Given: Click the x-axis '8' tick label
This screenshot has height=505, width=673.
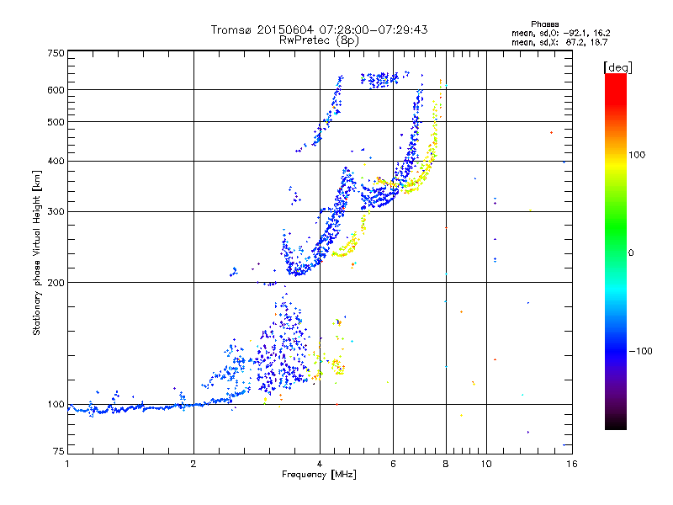Looking at the screenshot, I should (446, 464).
